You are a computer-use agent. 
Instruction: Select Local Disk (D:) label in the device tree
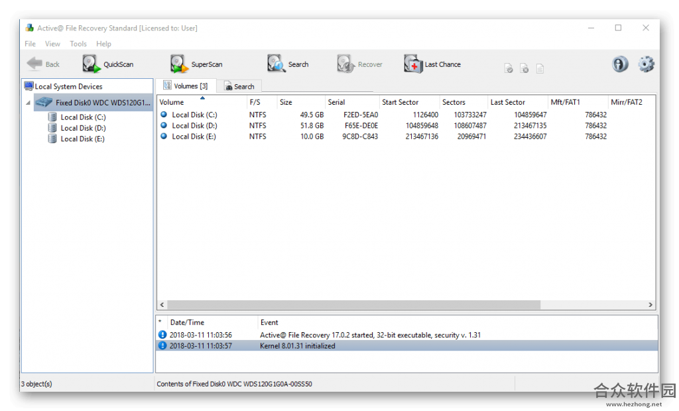[x=83, y=128]
